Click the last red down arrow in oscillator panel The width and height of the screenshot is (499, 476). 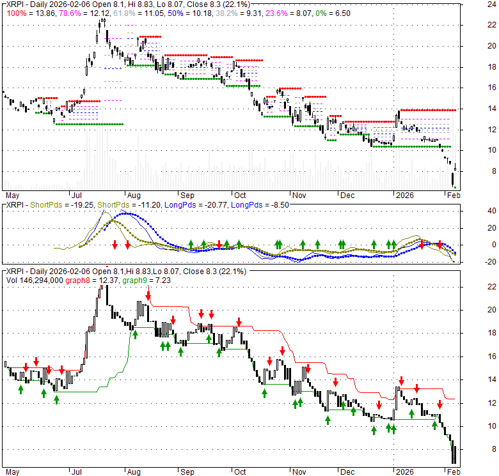(x=440, y=245)
